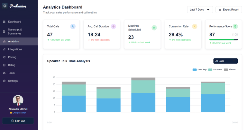This screenshot has height=130, width=247.
Task: Click the medal icon on Performance Score card
Action: 235,26
